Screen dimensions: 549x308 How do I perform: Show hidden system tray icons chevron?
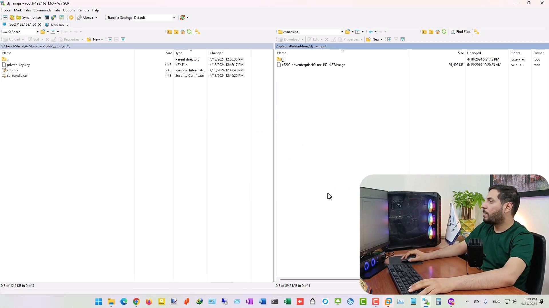coord(467,301)
